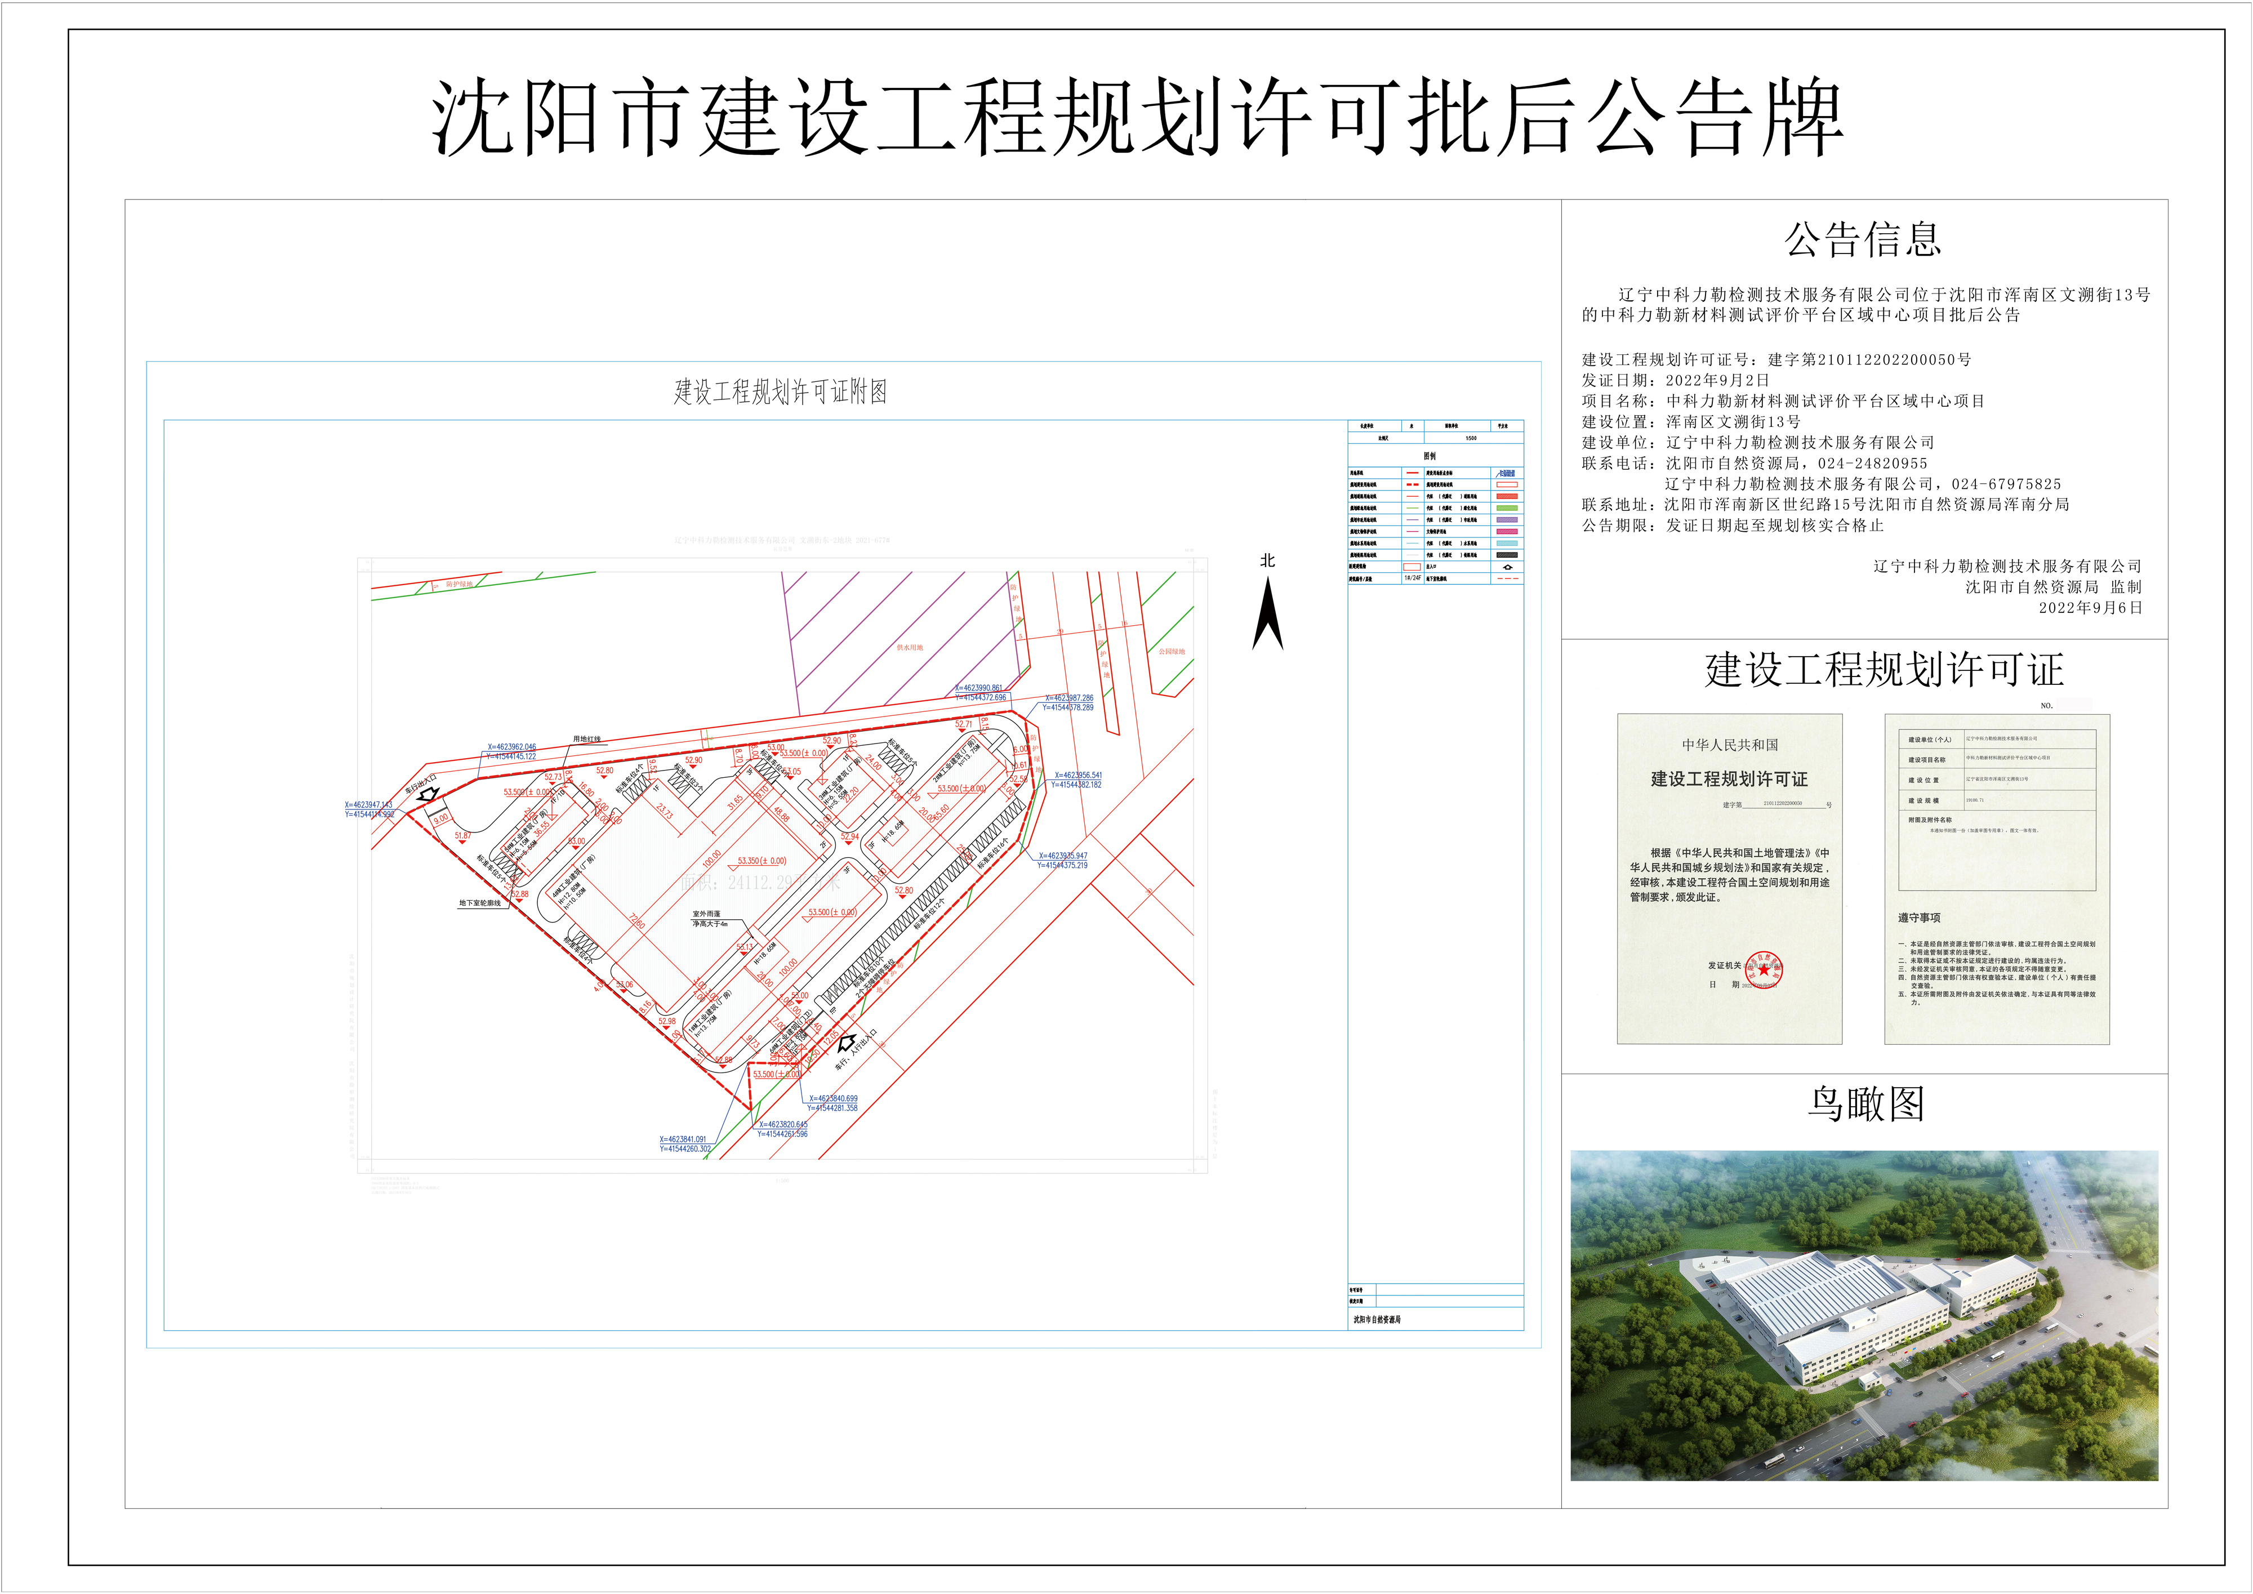Click the black railway land legend swatch
The width and height of the screenshot is (2253, 1594).
coord(1507,555)
